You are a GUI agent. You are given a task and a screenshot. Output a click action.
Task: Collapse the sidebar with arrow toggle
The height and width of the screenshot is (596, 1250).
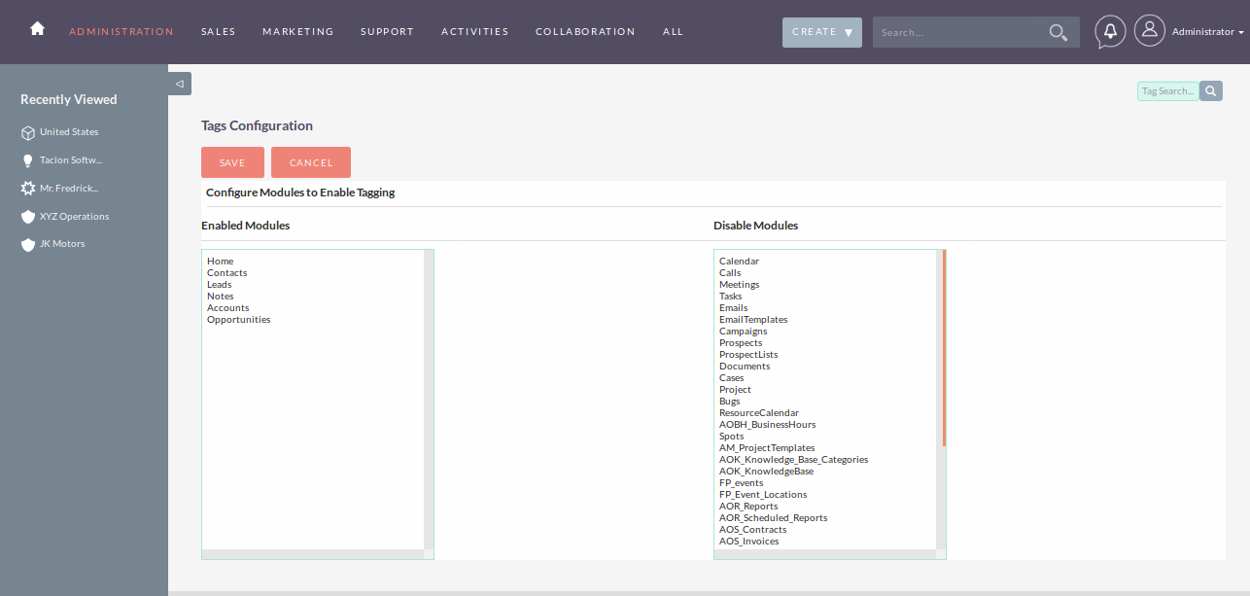coord(180,85)
